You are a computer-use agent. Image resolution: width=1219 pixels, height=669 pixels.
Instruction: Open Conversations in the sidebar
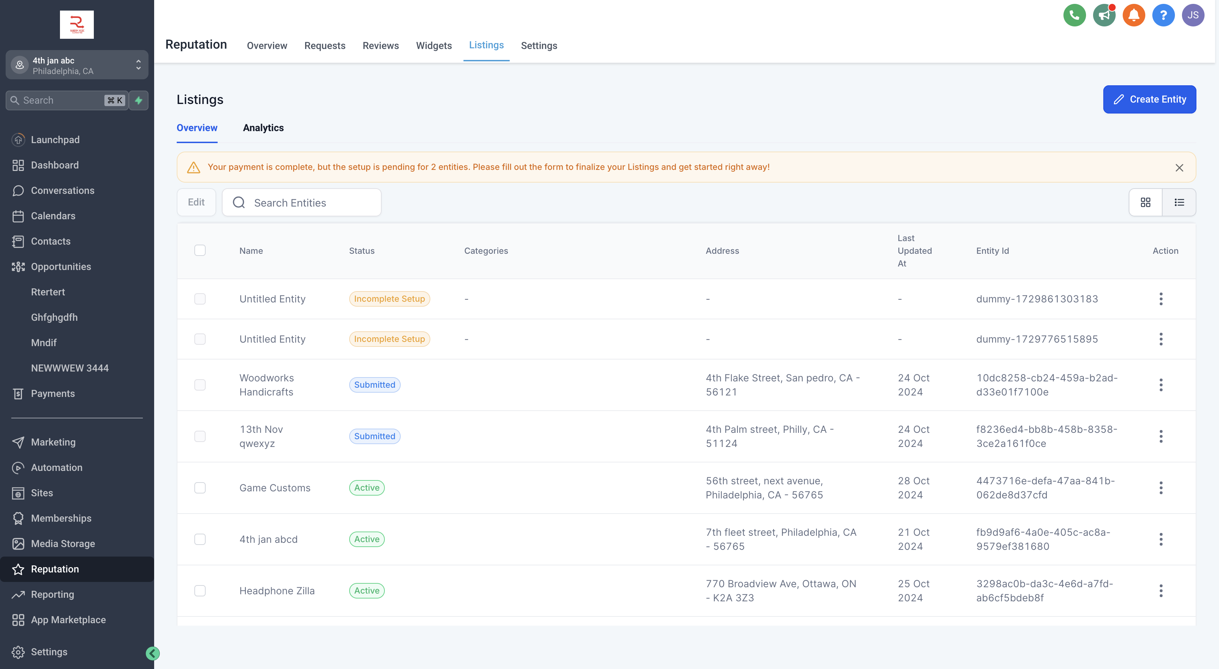[62, 191]
